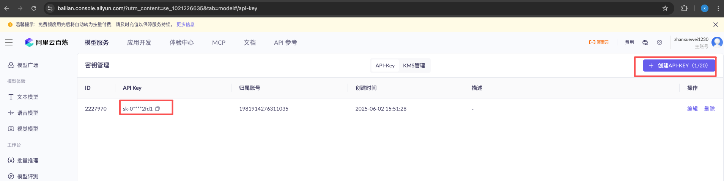Open the 应用开发 menu
Screen dimensions: 724x181
coord(139,42)
